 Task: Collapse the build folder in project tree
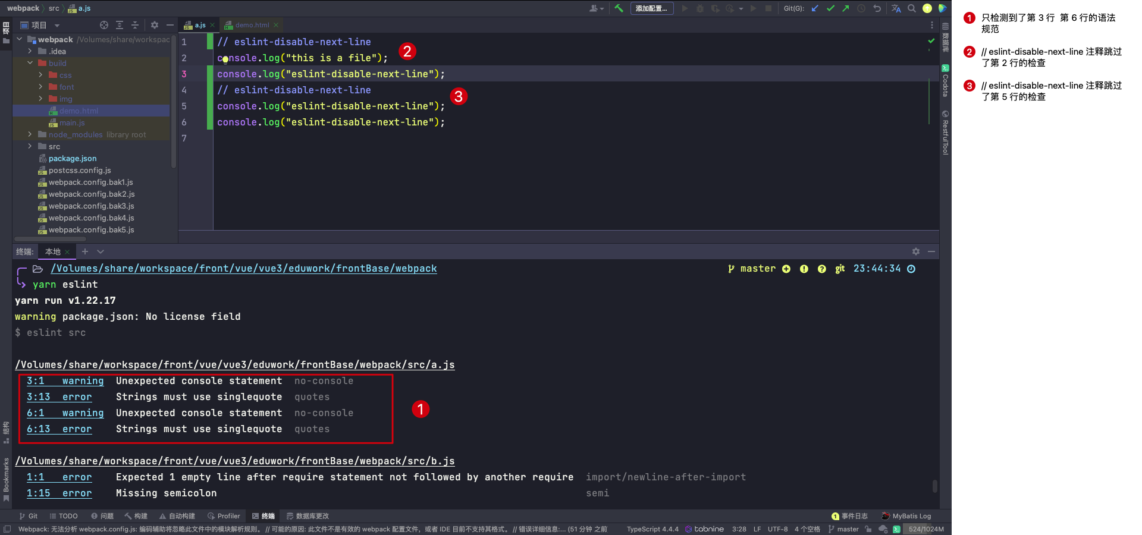pos(30,63)
